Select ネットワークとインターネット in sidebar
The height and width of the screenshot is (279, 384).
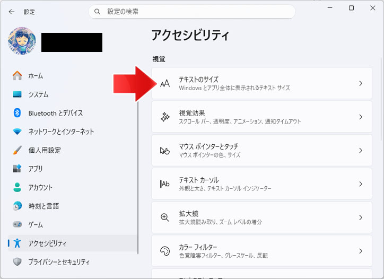click(61, 132)
